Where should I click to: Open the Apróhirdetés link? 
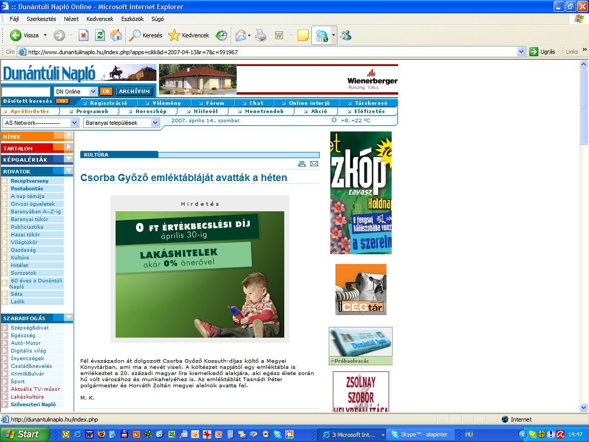click(30, 111)
